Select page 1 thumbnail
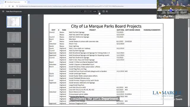The height and width of the screenshot is (107, 190). (14, 22)
